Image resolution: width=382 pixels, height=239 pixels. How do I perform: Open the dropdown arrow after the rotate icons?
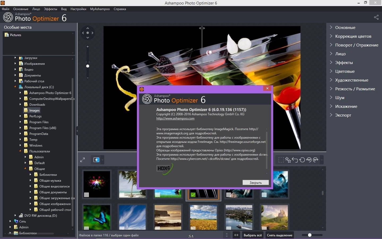pos(322,160)
